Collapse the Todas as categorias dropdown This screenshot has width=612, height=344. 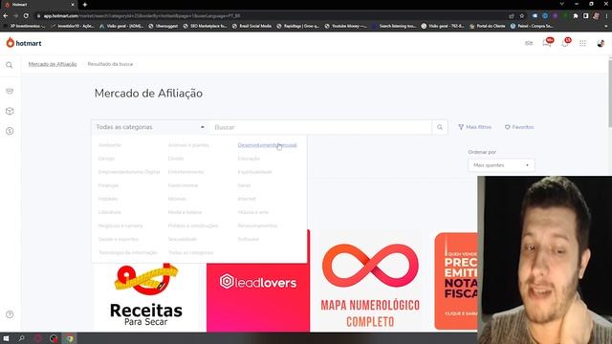[150, 127]
